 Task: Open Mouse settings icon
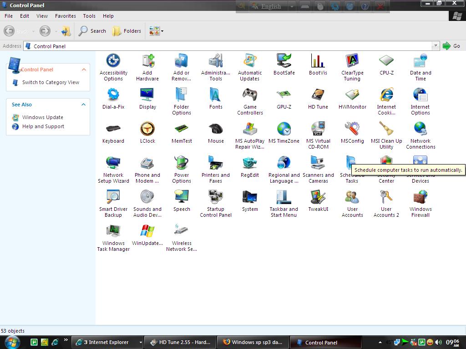click(x=215, y=129)
